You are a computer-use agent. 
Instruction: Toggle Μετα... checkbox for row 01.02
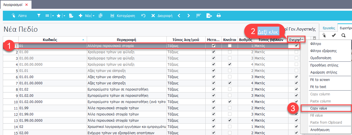[x=214, y=89]
